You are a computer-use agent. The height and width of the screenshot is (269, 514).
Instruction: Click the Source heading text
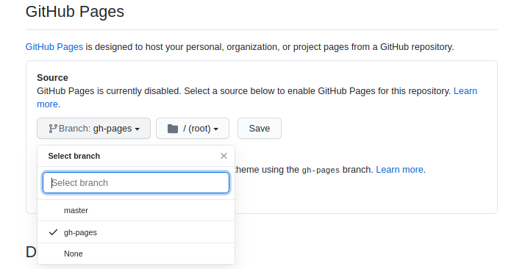click(x=52, y=78)
